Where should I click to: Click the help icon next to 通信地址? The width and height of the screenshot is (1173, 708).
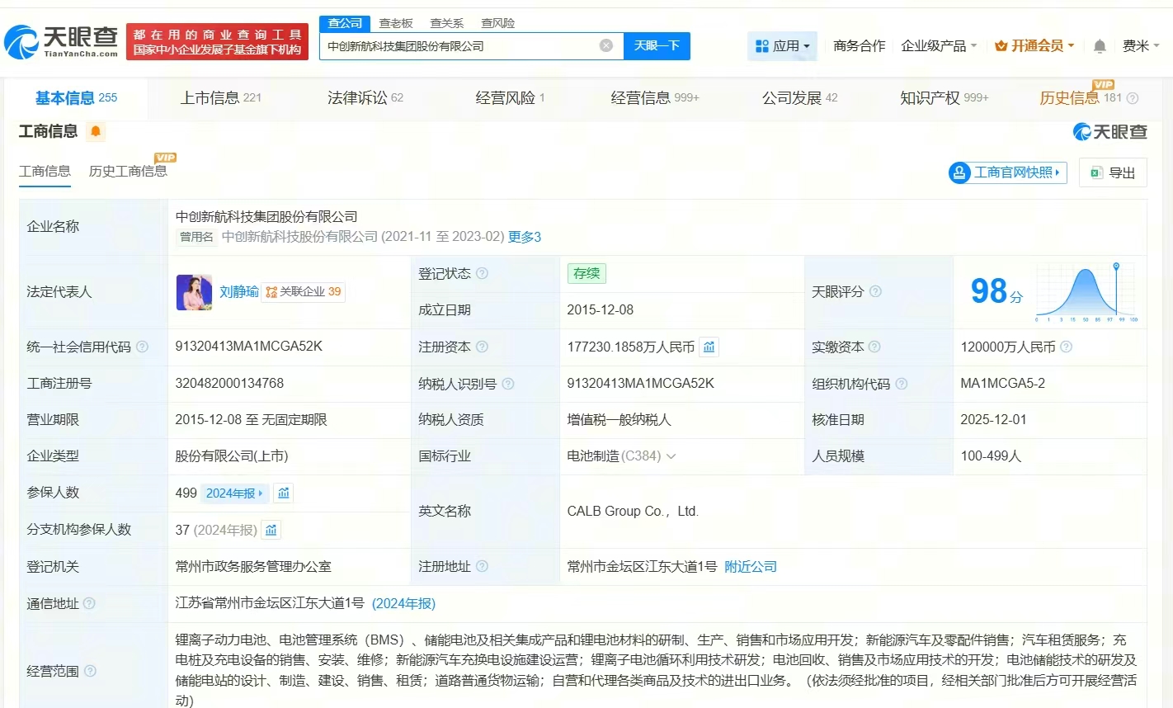pos(89,603)
